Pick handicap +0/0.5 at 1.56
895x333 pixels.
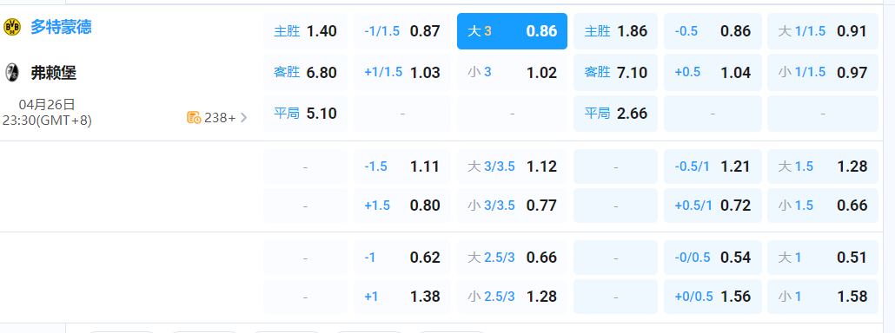click(x=713, y=297)
